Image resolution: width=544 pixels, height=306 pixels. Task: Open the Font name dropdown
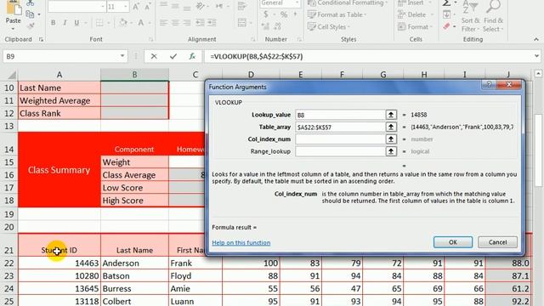pos(102,7)
